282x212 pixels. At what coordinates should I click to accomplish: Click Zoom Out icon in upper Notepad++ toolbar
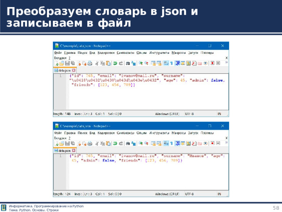pos(146,63)
